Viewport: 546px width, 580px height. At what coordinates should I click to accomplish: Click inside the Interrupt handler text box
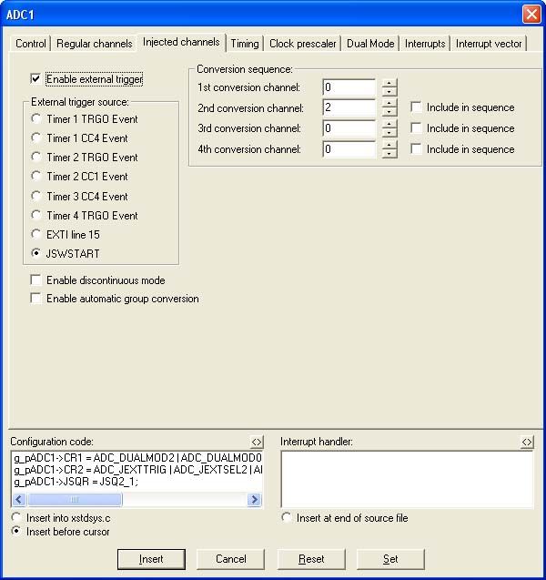click(x=407, y=479)
